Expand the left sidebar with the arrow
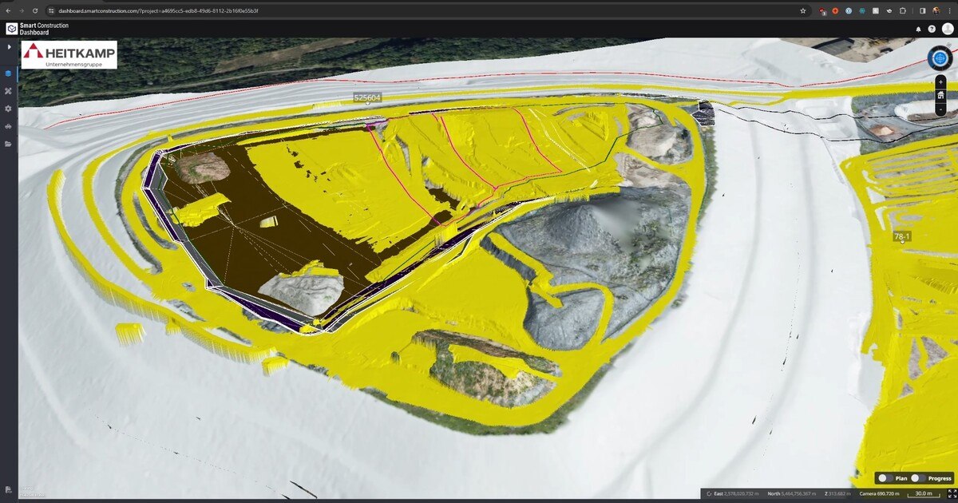This screenshot has height=503, width=958. point(9,47)
